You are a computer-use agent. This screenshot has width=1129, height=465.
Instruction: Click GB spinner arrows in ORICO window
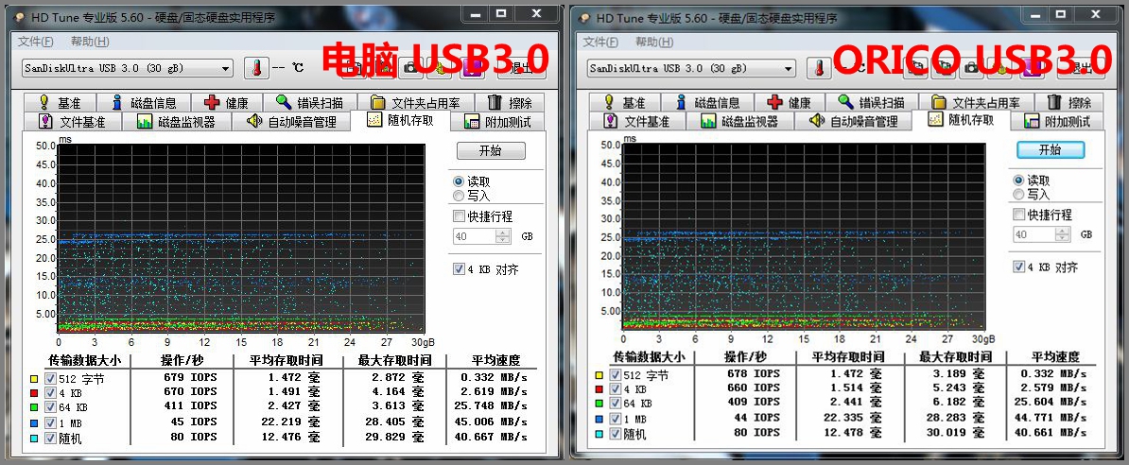pyautogui.click(x=1063, y=234)
